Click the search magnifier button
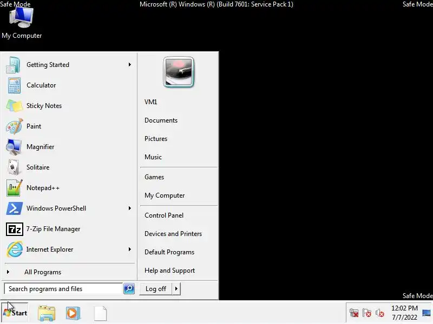The height and width of the screenshot is (324, 433). (129, 289)
